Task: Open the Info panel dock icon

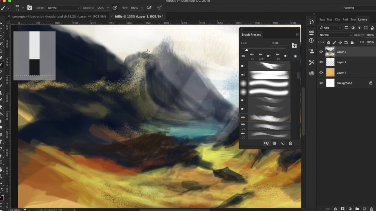Action: coord(311,40)
